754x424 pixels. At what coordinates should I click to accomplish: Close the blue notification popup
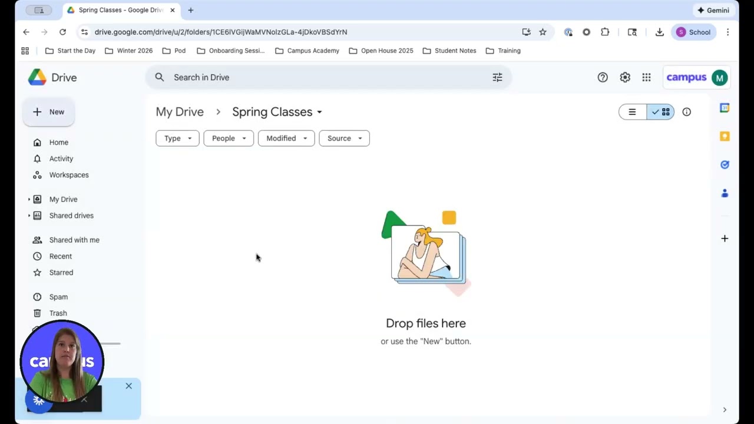(x=128, y=386)
